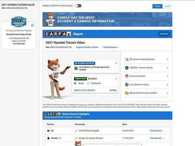195x146 pixels.
Task: Click 31 Service History Records text
Action: [142, 59]
